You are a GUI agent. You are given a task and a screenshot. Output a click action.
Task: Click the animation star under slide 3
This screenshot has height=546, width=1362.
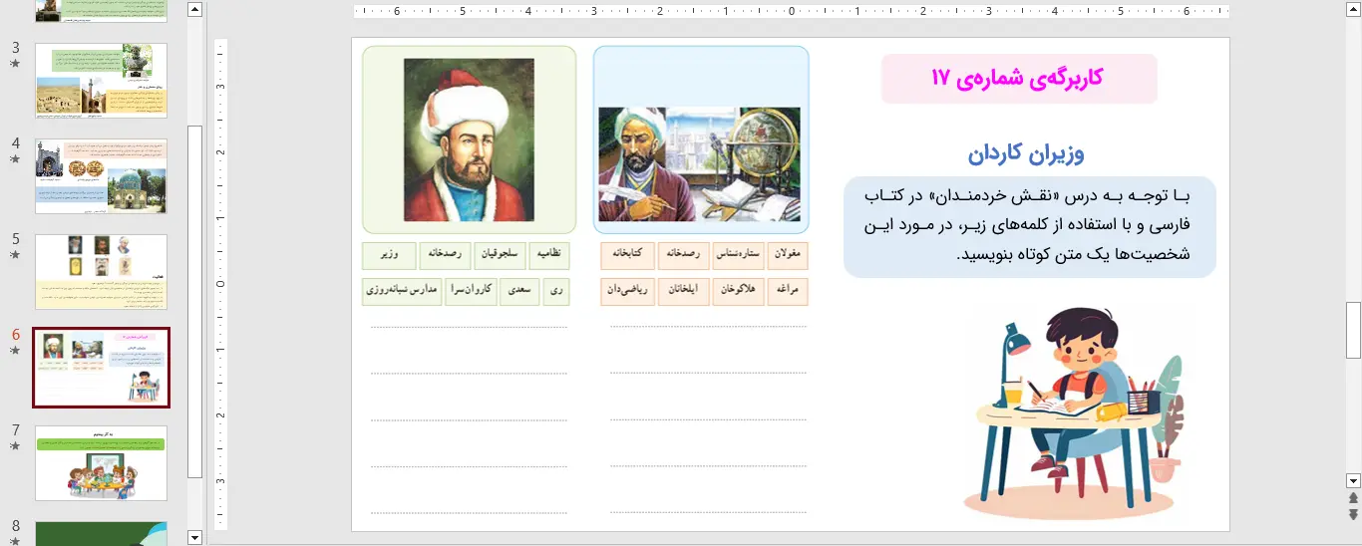(x=15, y=64)
